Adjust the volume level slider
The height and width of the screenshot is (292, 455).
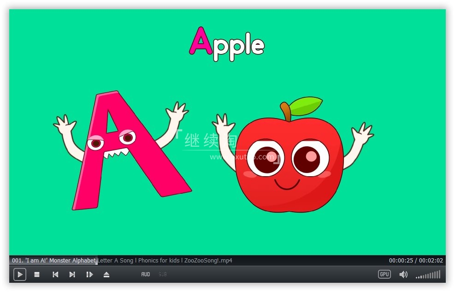[428, 275]
